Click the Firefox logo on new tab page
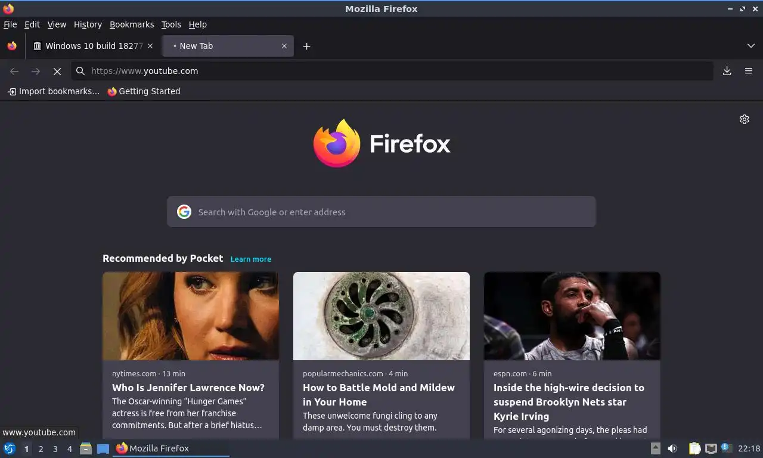Viewport: 763px width, 458px height. click(381, 143)
